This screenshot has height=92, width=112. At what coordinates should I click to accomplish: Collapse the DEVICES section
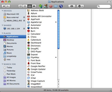[x=2, y=11]
